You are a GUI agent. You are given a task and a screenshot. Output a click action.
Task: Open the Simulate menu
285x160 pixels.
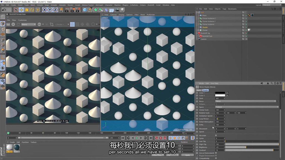[x=62, y=5]
